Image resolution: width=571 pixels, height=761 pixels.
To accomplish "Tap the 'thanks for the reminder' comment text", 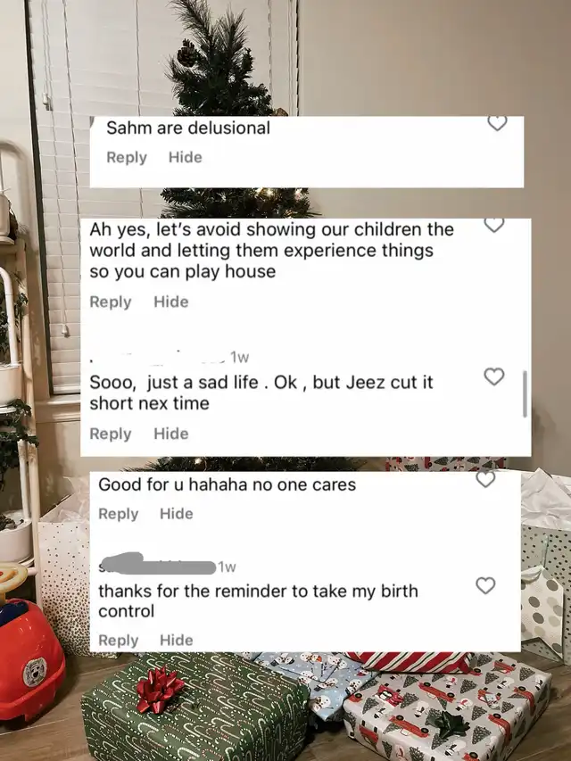I will (x=258, y=600).
